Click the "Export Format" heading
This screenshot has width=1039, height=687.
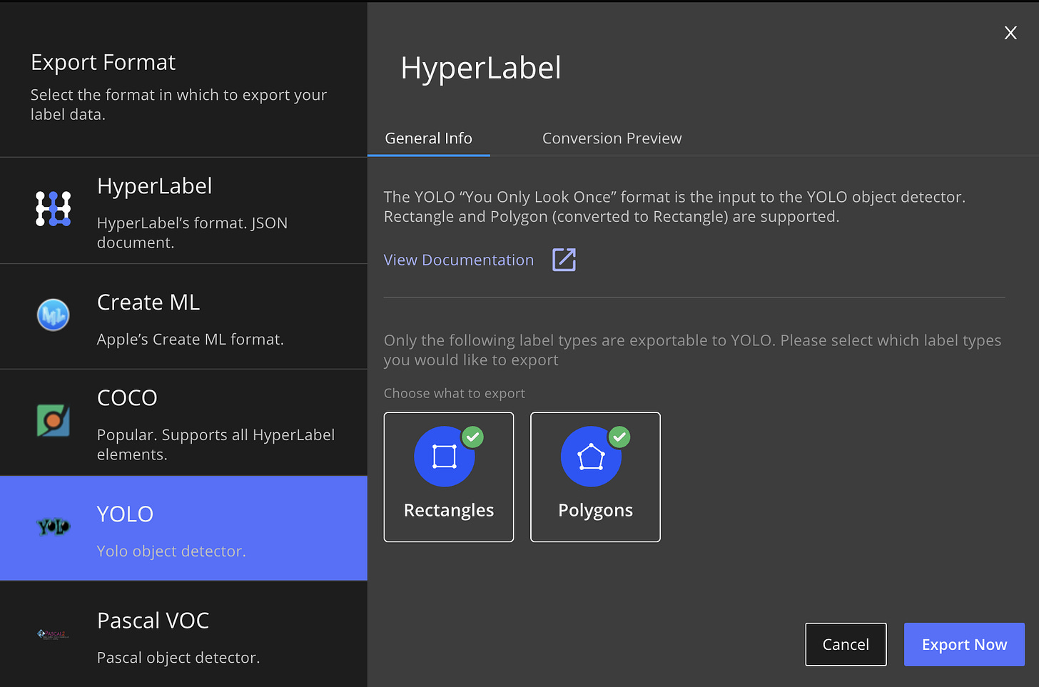click(x=103, y=62)
